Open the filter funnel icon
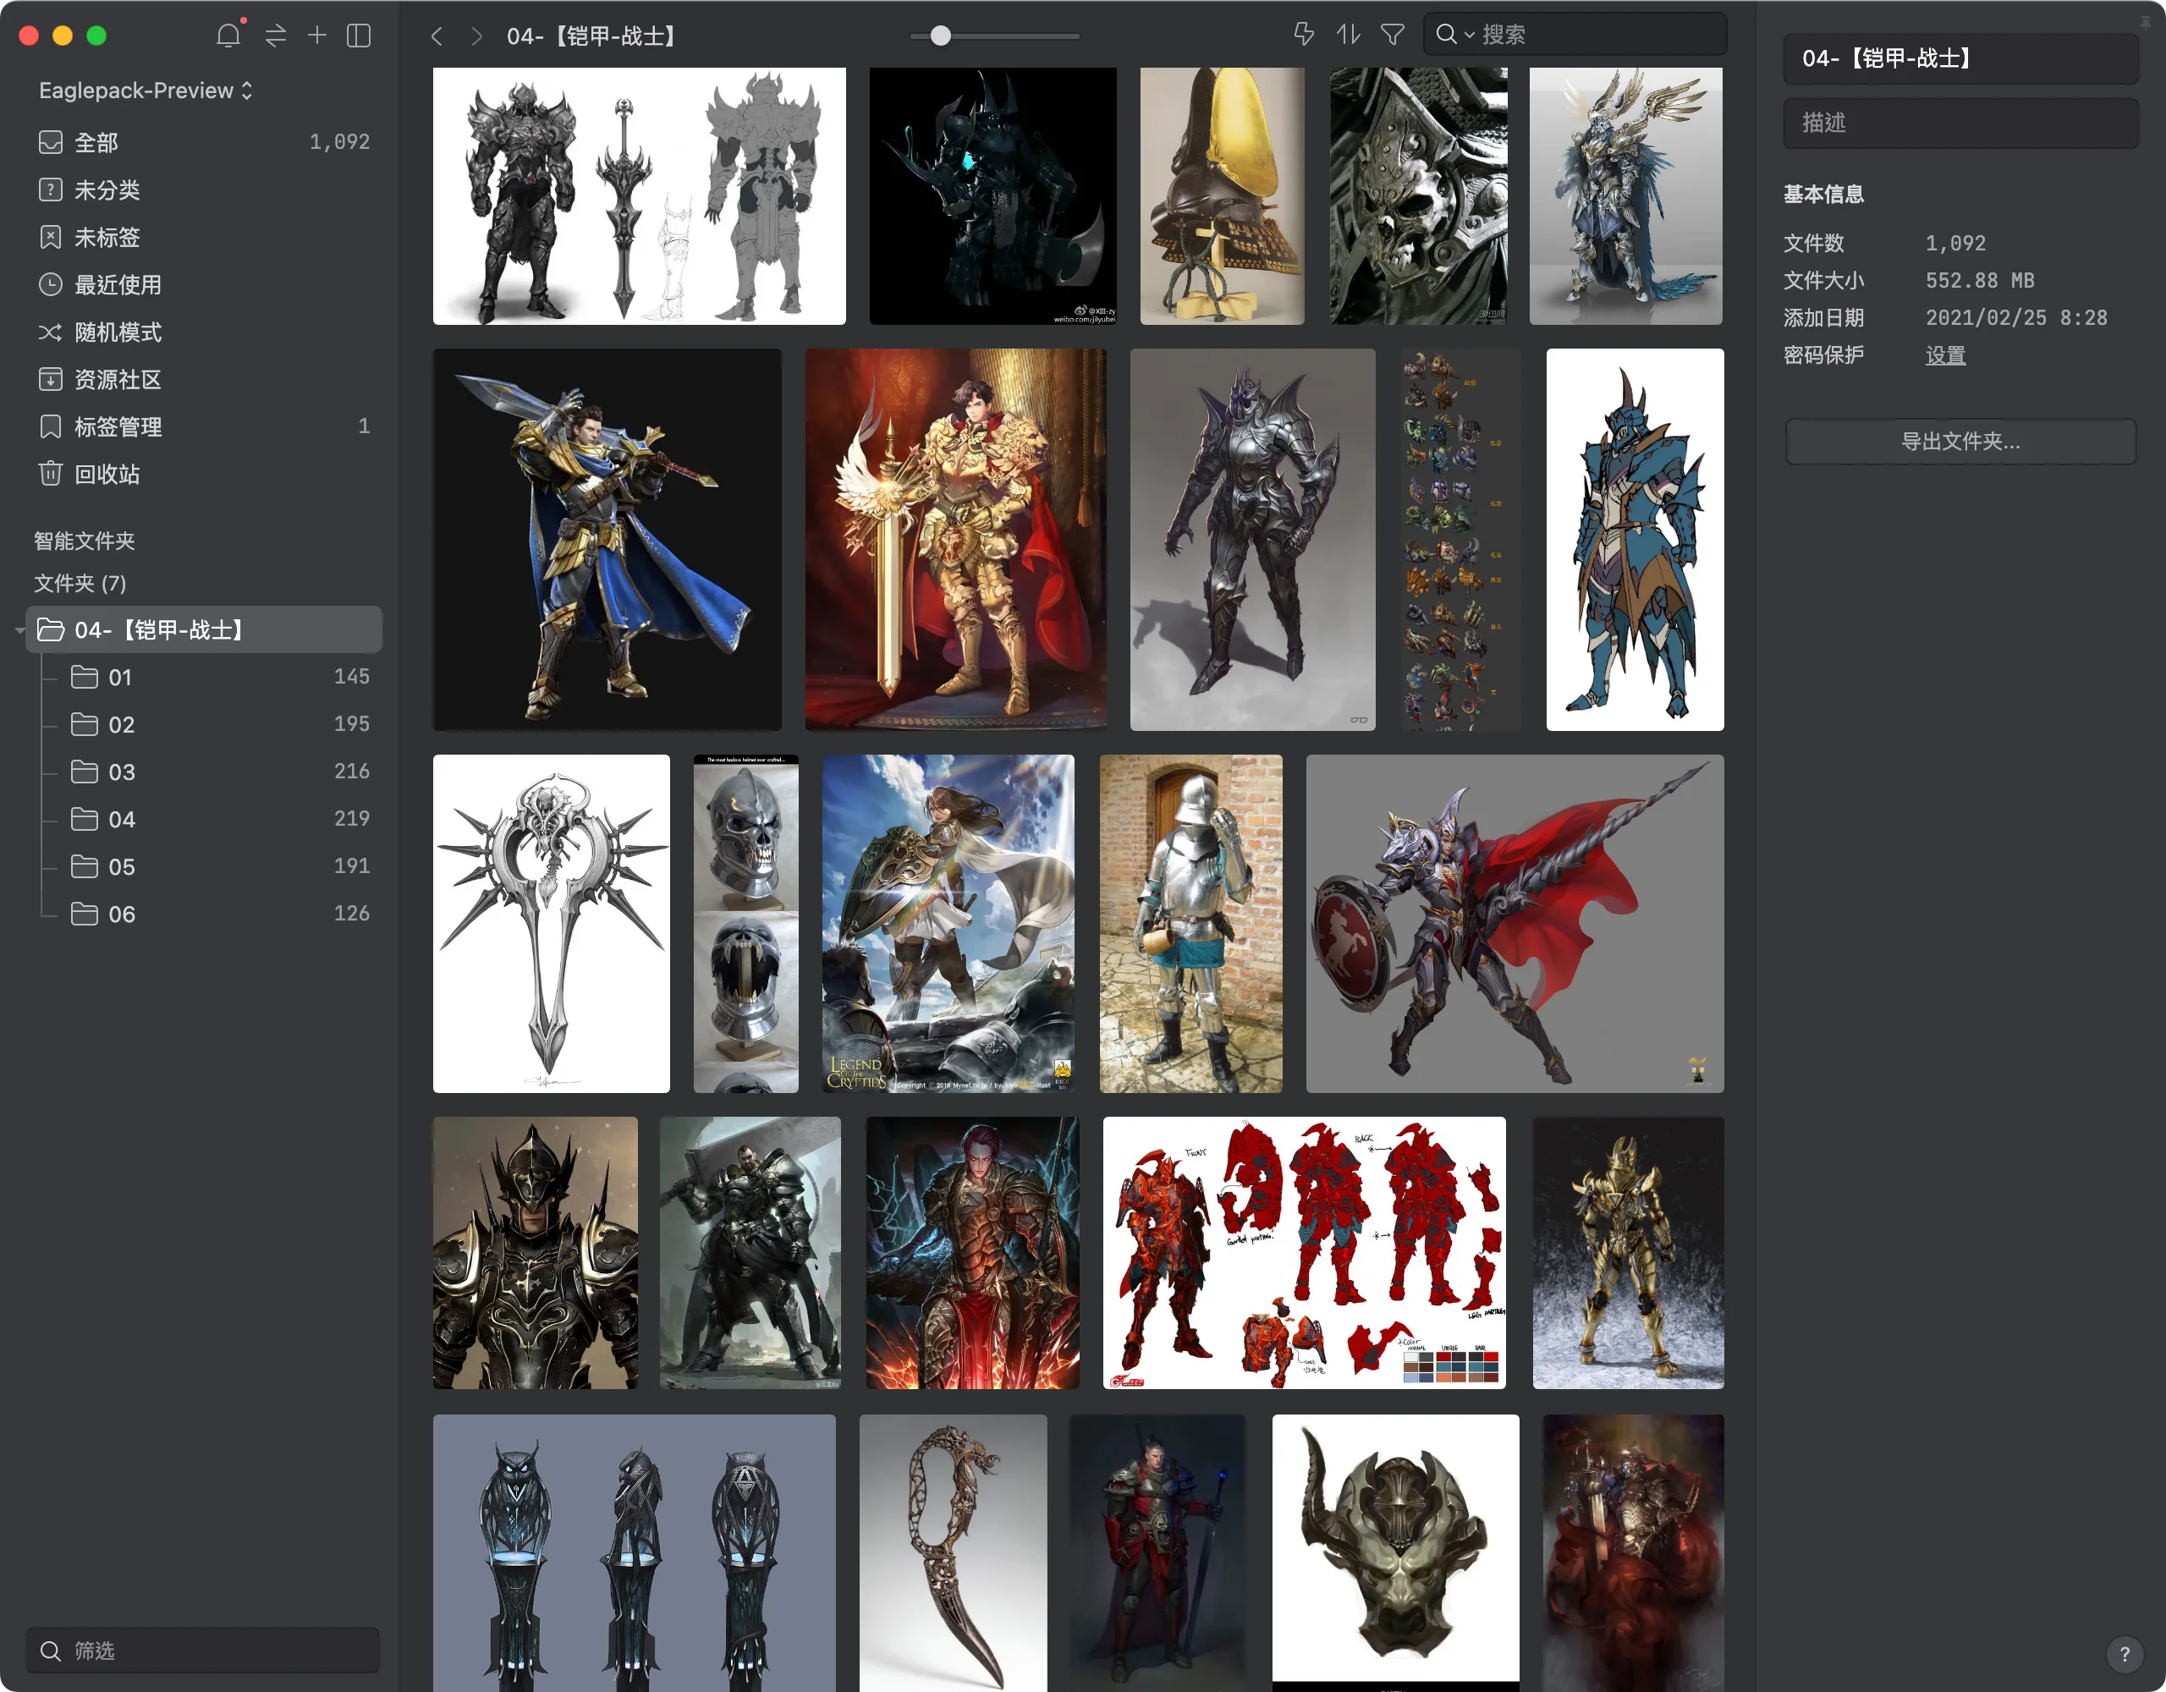The image size is (2166, 1692). pos(1393,35)
